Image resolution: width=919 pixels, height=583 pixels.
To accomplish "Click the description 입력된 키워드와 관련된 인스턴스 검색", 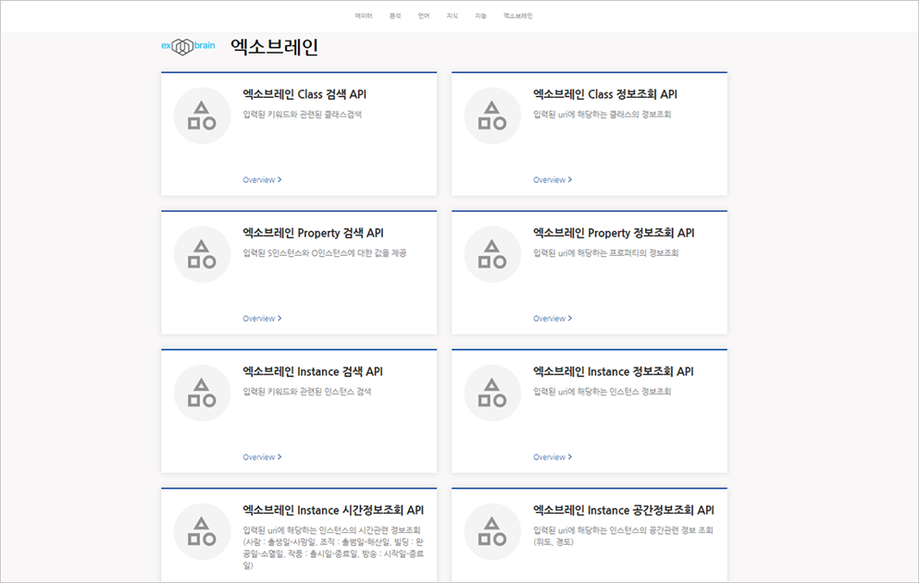I will click(x=307, y=392).
